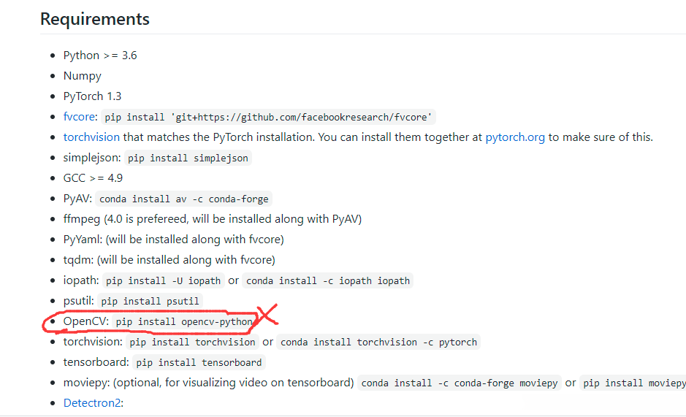Image resolution: width=686 pixels, height=417 pixels.
Task: Open the fvcore hyperlink
Action: point(80,117)
